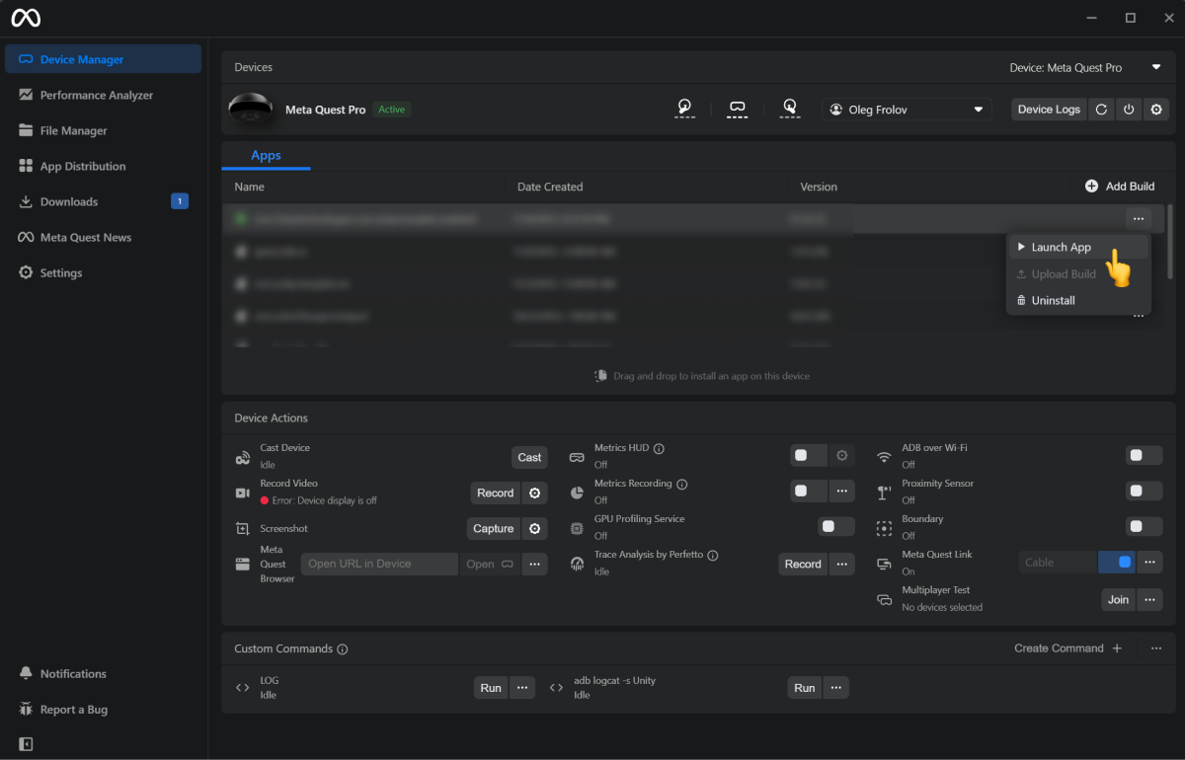
Task: Sort by Name column header
Action: tap(249, 187)
